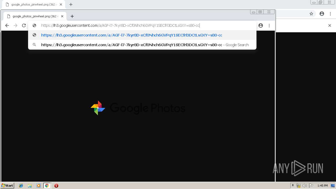The image size is (336, 189).
Task: Restore down the background Chrome window
Action: 321,2
